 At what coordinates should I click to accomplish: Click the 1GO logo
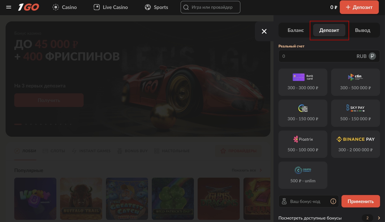click(28, 7)
